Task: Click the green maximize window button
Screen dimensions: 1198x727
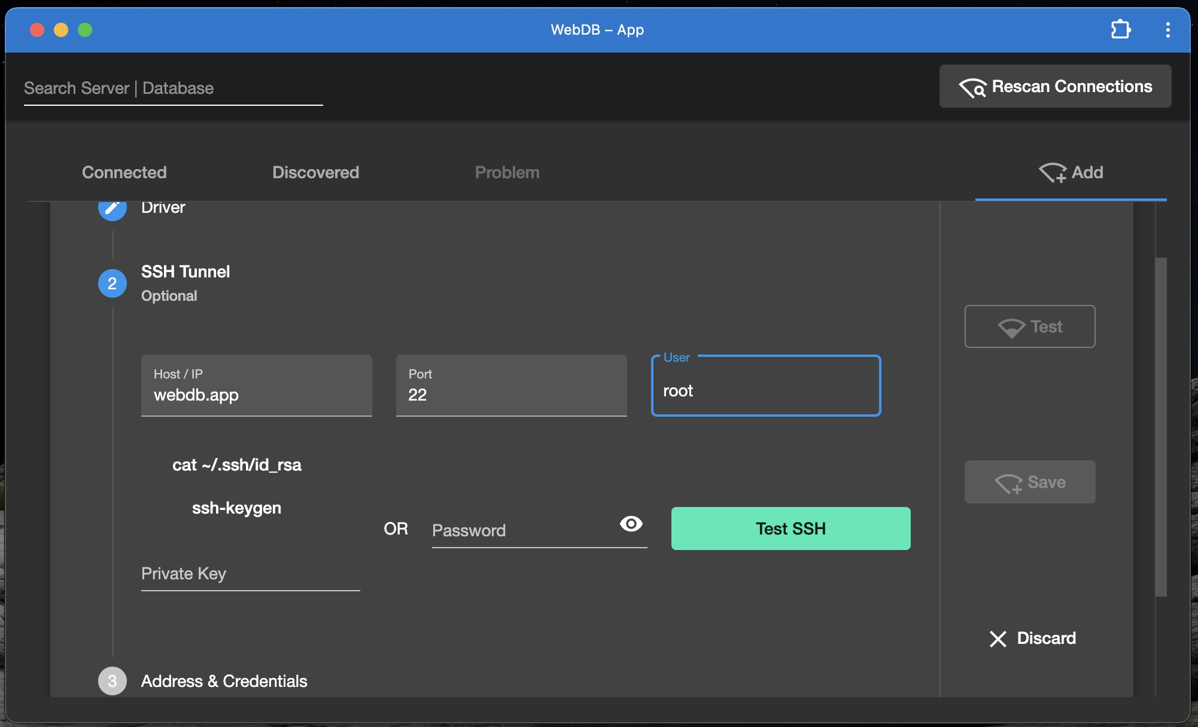Action: click(85, 30)
